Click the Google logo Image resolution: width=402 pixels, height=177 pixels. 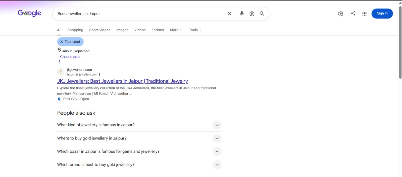coord(29,13)
